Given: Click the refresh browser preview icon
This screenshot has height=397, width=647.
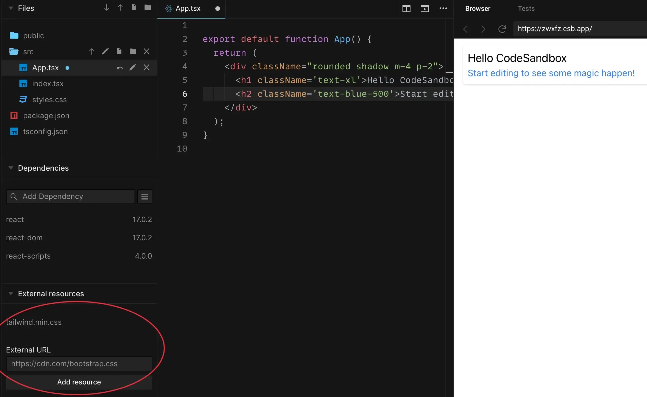Looking at the screenshot, I should coord(503,29).
